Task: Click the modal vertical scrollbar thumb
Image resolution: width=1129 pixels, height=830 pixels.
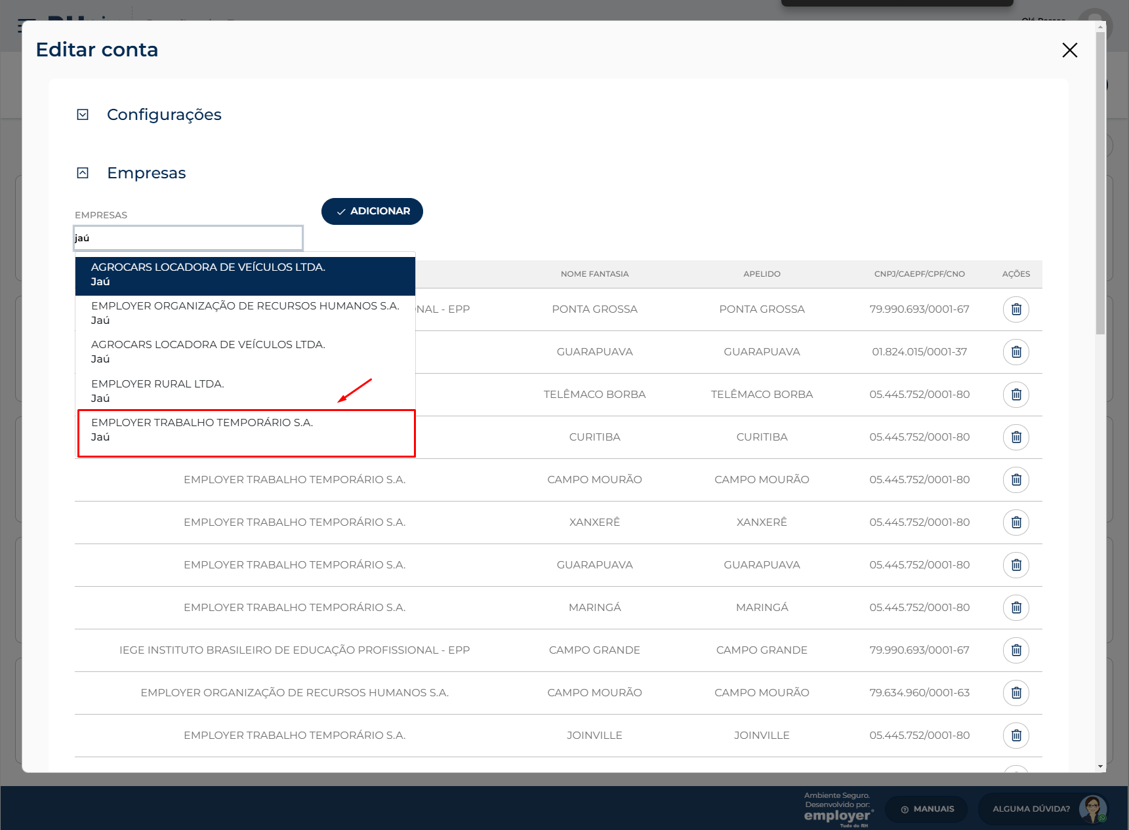Action: (1100, 184)
